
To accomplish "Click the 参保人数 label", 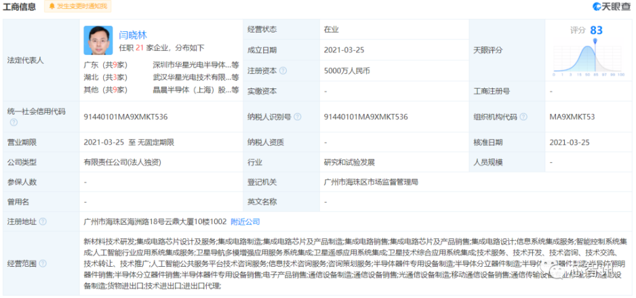I will [22, 182].
